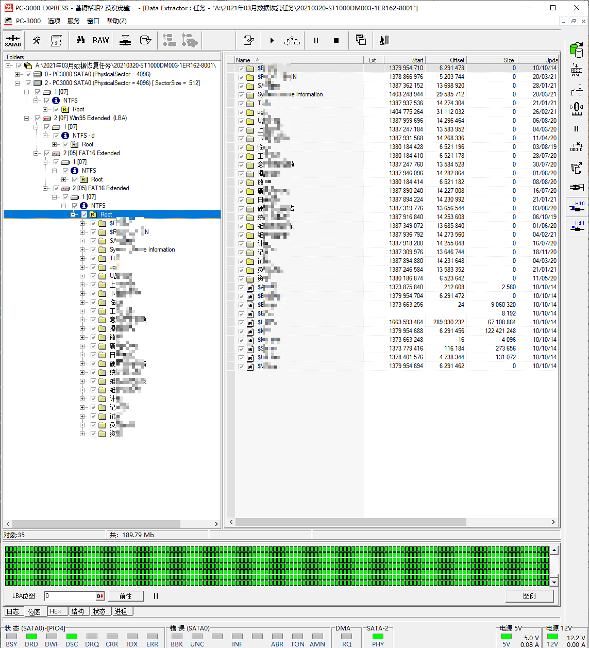Viewport: 589px width, 648px height.
Task: Toggle checkbox for NTFS - d partition
Action: pos(56,136)
